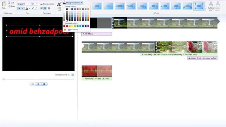Toggle Bold formatting
The image size is (226, 127).
click(x=19, y=8)
